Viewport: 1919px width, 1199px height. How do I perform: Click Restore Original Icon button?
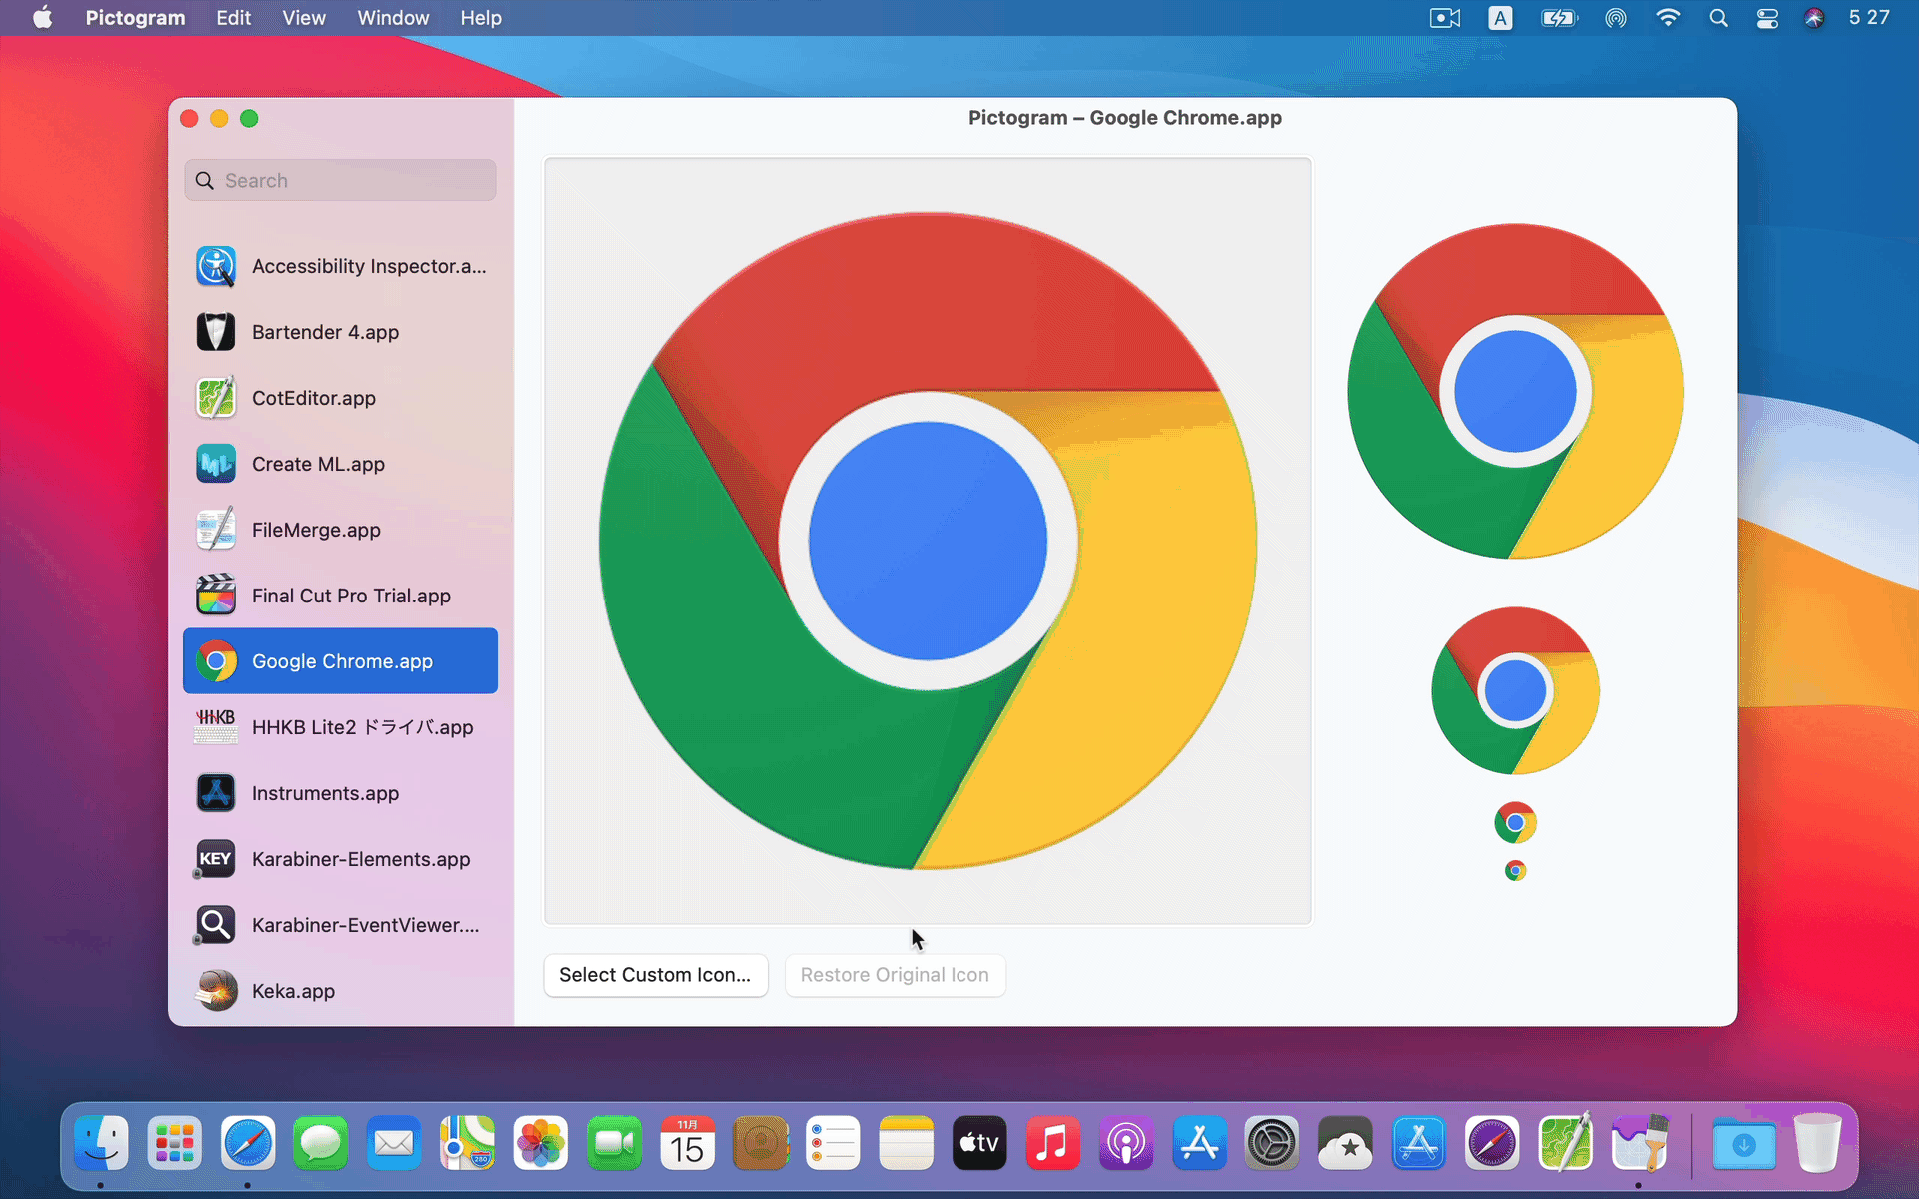(894, 975)
